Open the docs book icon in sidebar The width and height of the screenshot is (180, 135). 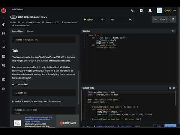[x=4, y=79]
